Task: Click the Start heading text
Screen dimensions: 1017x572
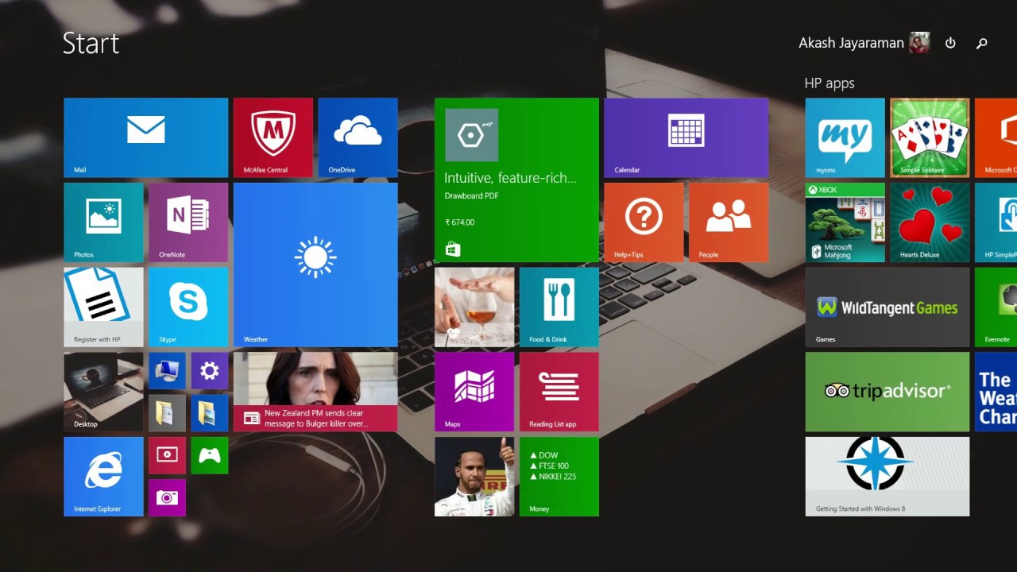Action: click(91, 43)
